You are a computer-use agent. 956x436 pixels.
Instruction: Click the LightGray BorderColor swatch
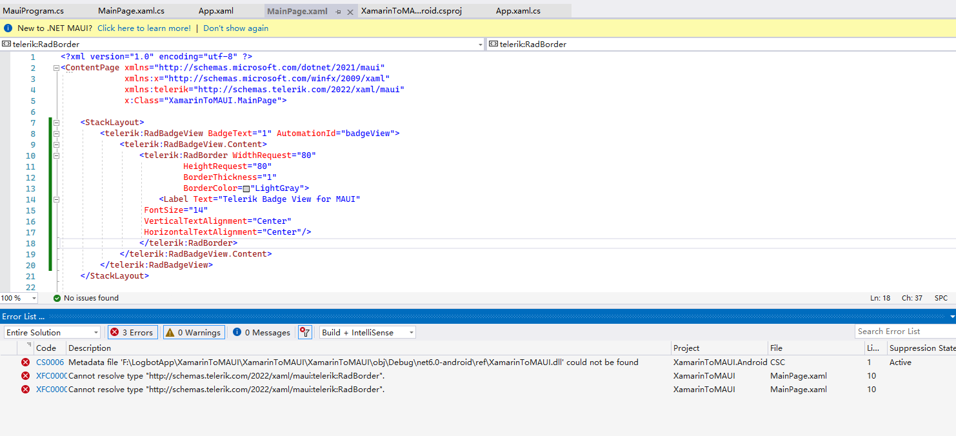tap(246, 188)
